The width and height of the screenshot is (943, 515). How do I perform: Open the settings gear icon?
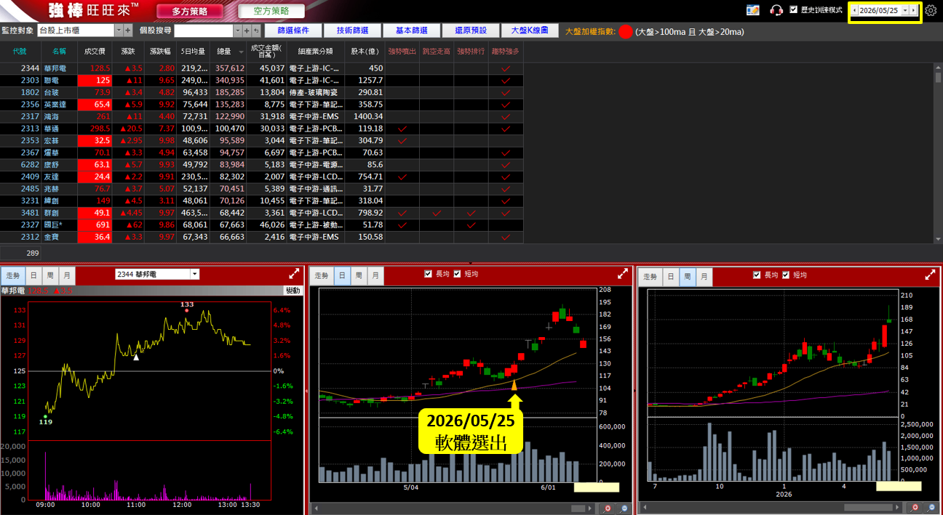pos(931,11)
